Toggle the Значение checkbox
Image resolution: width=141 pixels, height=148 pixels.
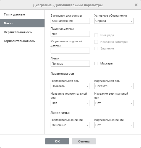[96, 48]
